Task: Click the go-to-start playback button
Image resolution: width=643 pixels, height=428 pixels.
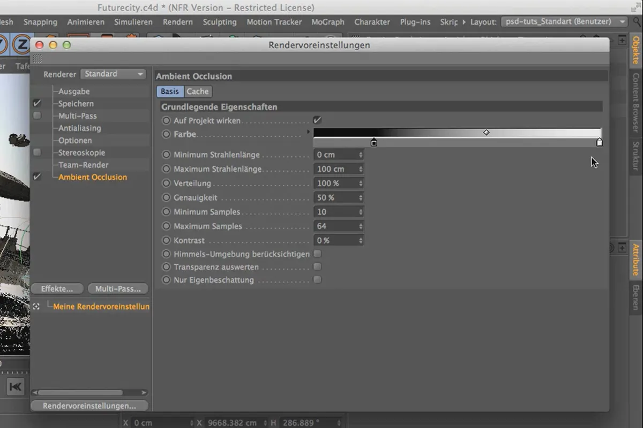Action: 15,387
